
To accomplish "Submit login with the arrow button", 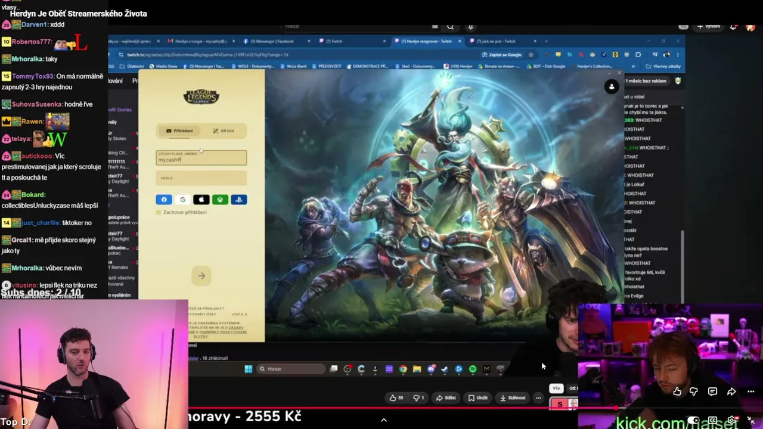I will [201, 276].
